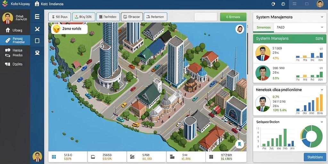Image resolution: width=328 pixels, height=164 pixels.
Task: Click the green Ermers button
Action: (233, 17)
